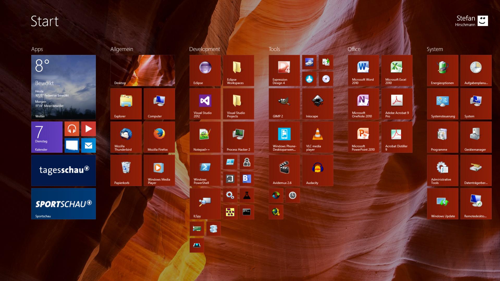500x281 pixels.
Task: Launch Adobe Acrobat 9 Pro
Action: [x=397, y=104]
